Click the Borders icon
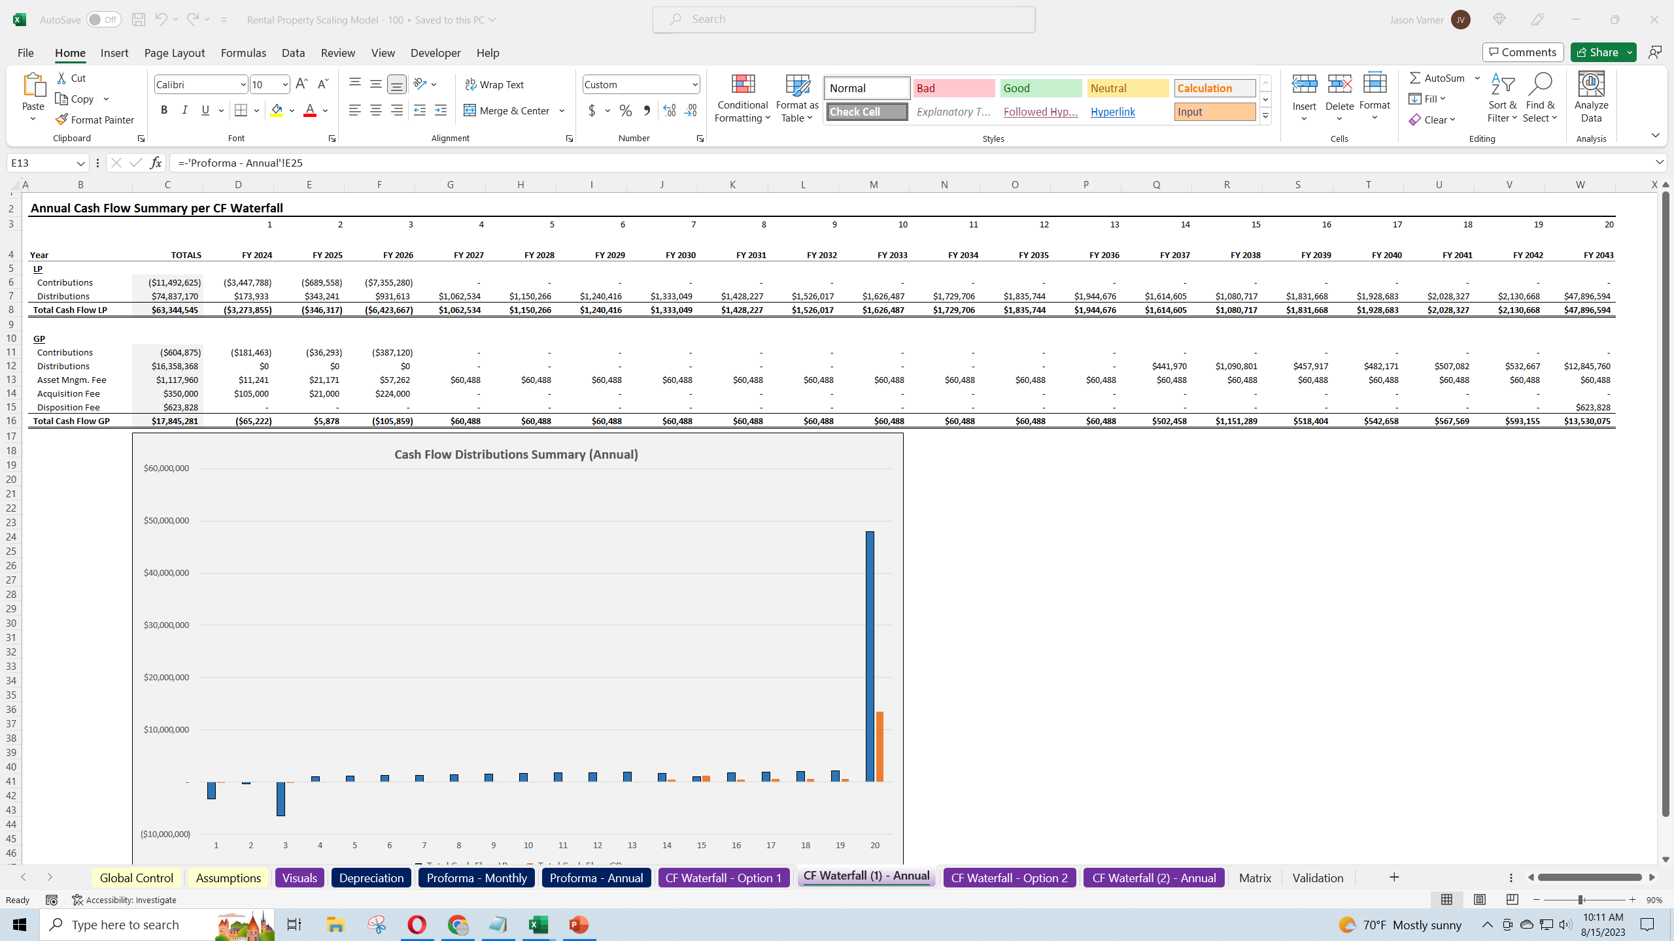Screen dimensions: 1674x941 [241, 110]
